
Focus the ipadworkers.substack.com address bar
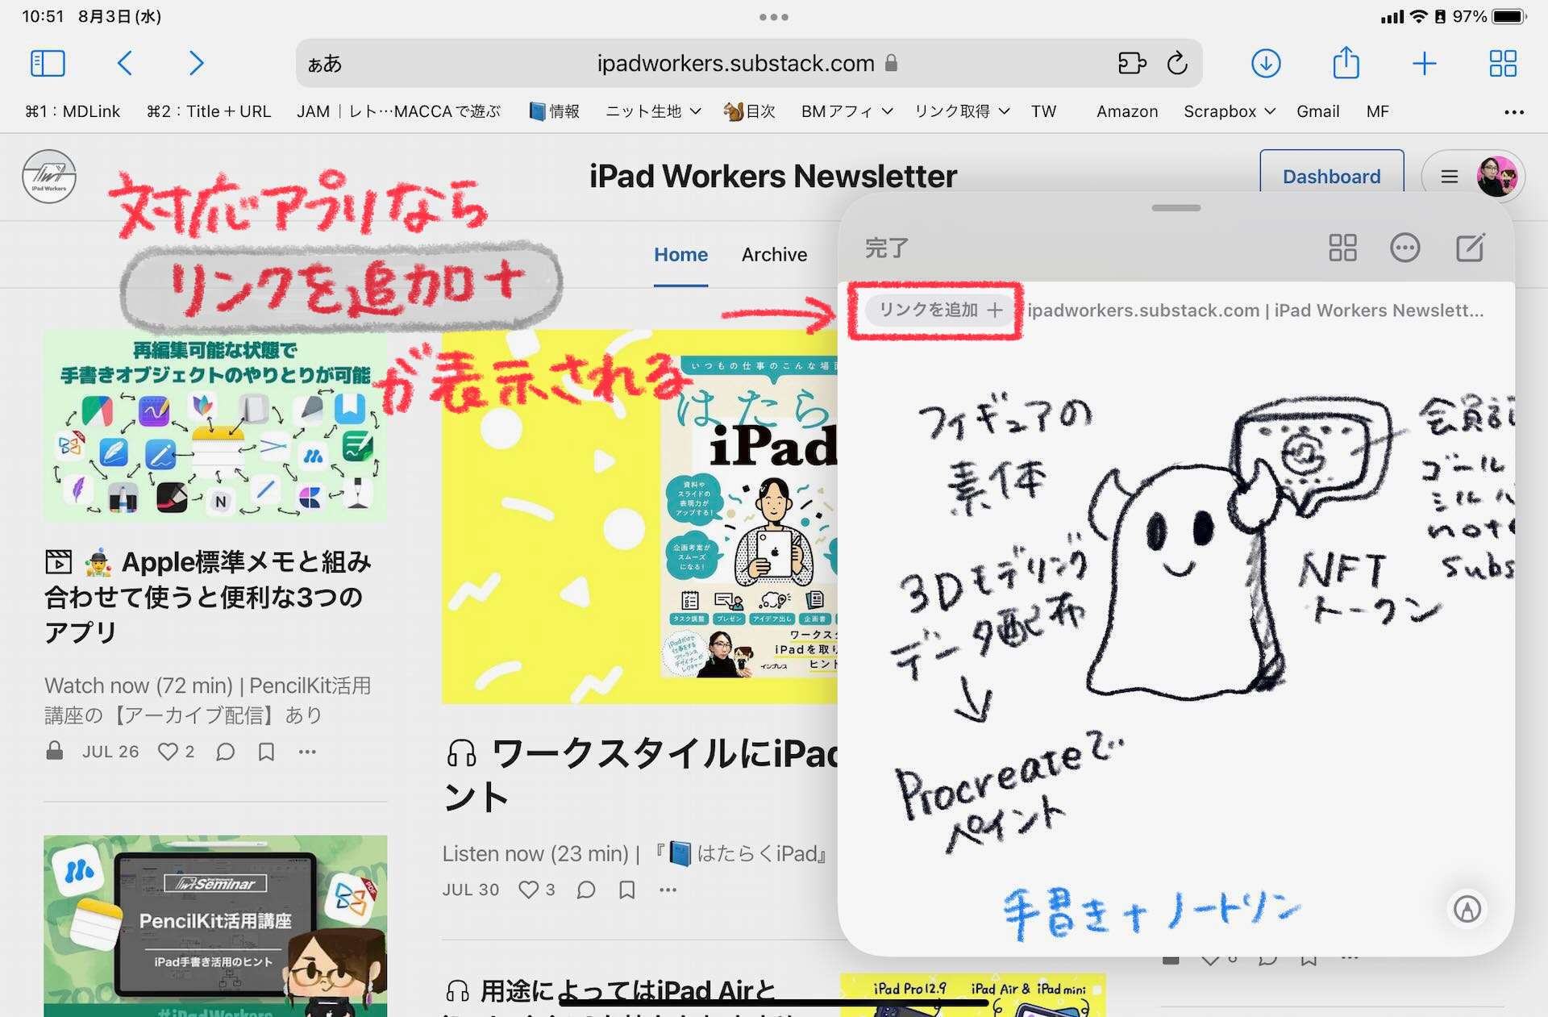tap(748, 63)
